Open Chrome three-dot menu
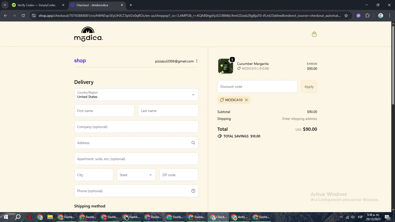 click(390, 16)
